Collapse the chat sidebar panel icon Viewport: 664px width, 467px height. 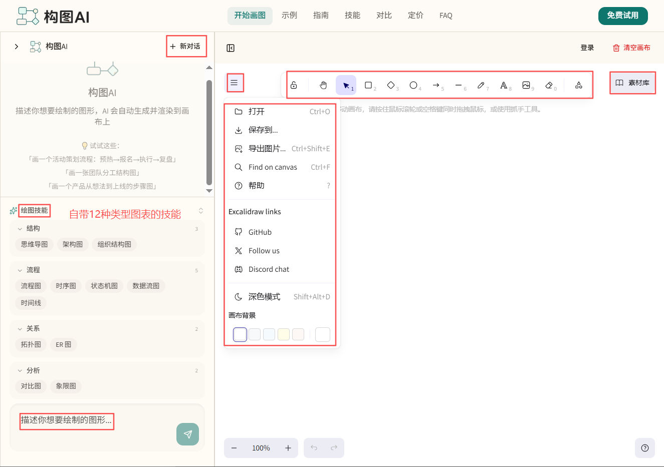[231, 48]
